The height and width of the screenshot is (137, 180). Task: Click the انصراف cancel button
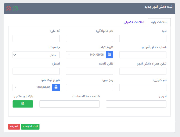(x=14, y=127)
